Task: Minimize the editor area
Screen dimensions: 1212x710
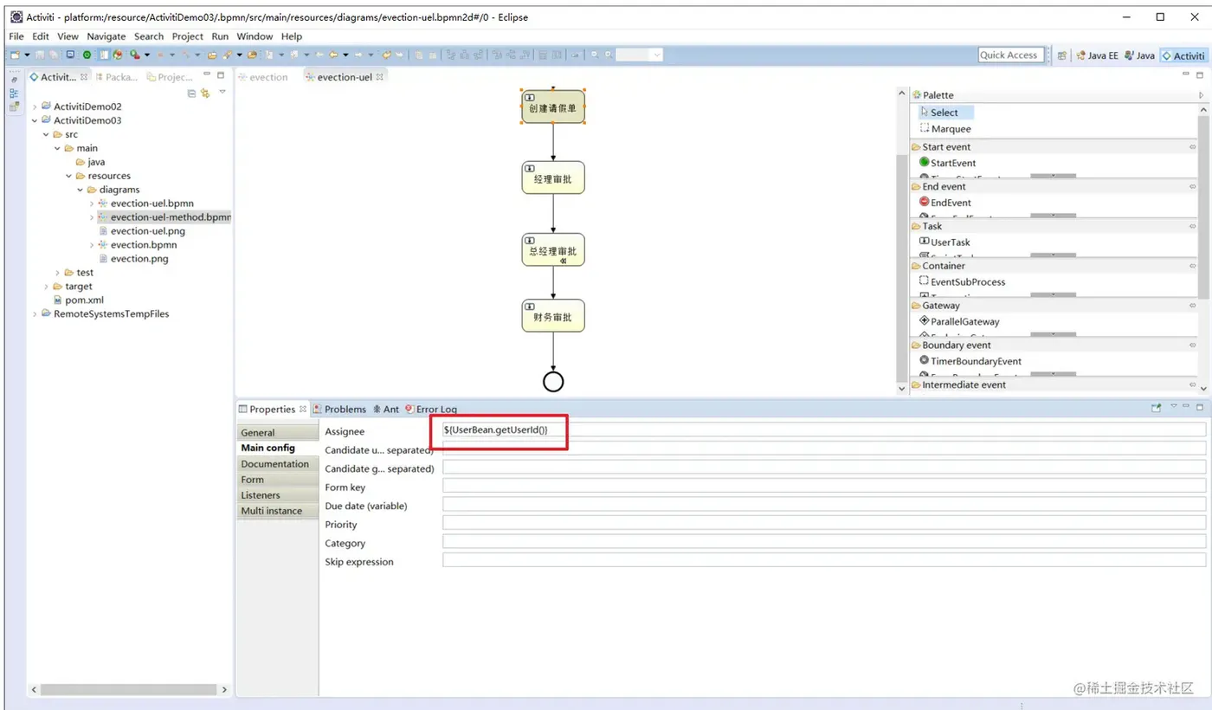Action: pos(1186,75)
